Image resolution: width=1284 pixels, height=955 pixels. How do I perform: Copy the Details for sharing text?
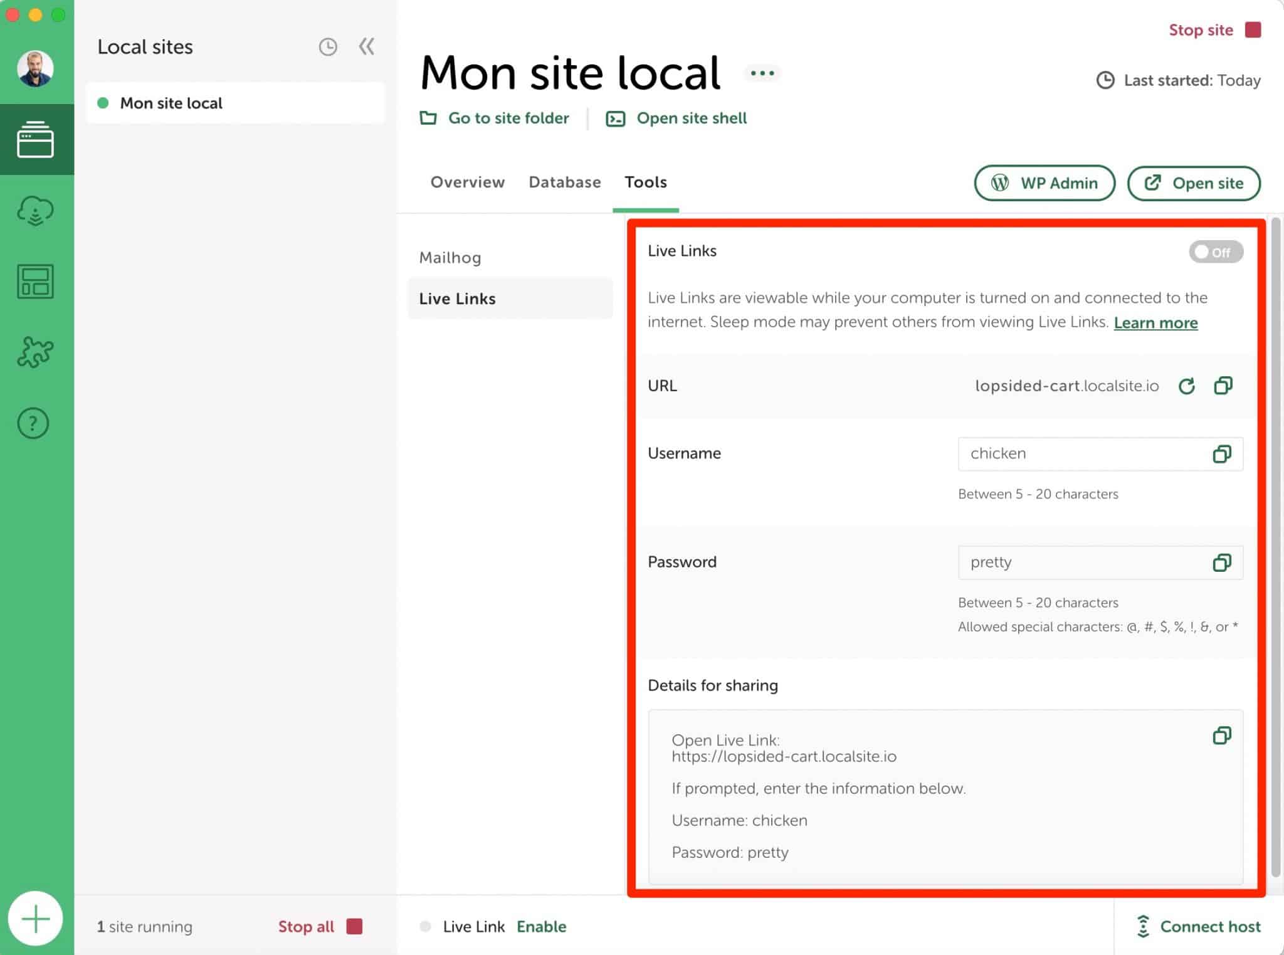coord(1222,735)
